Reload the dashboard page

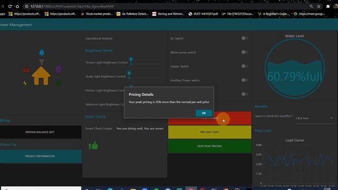[x=10, y=6]
